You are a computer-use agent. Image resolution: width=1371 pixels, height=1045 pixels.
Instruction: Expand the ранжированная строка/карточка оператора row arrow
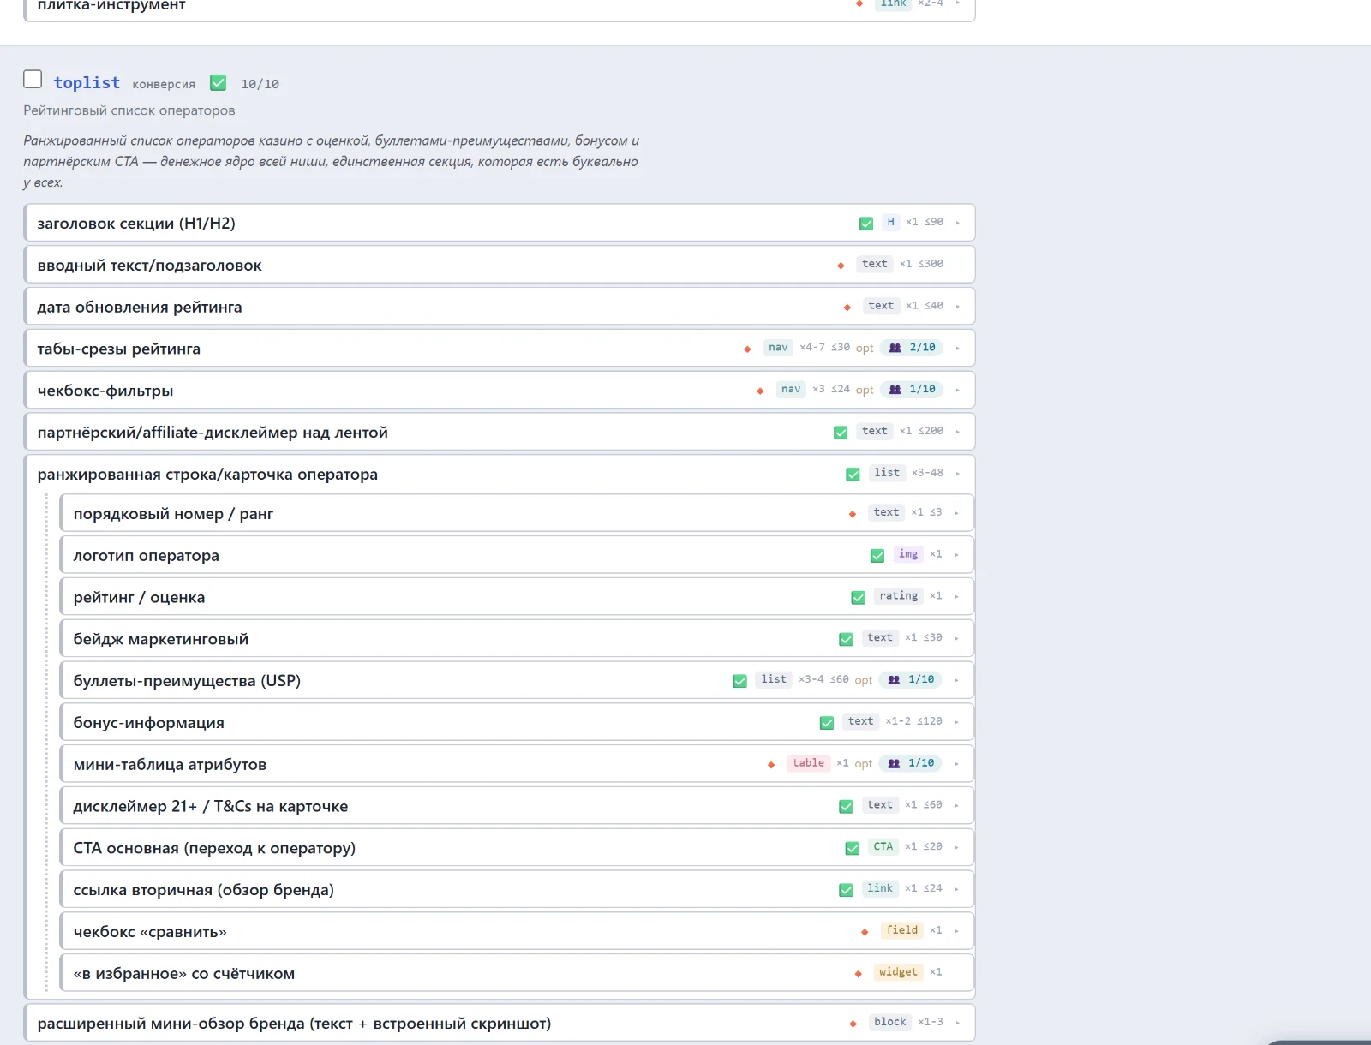pos(957,474)
